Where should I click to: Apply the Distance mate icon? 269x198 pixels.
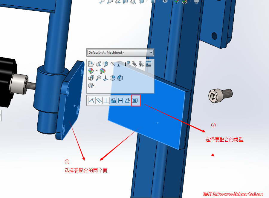[120, 100]
